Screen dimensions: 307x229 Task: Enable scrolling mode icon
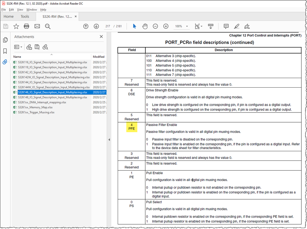click(x=211, y=26)
